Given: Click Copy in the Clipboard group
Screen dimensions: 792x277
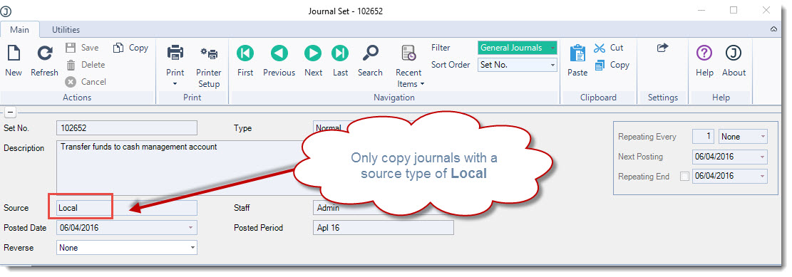Looking at the screenshot, I should point(612,65).
